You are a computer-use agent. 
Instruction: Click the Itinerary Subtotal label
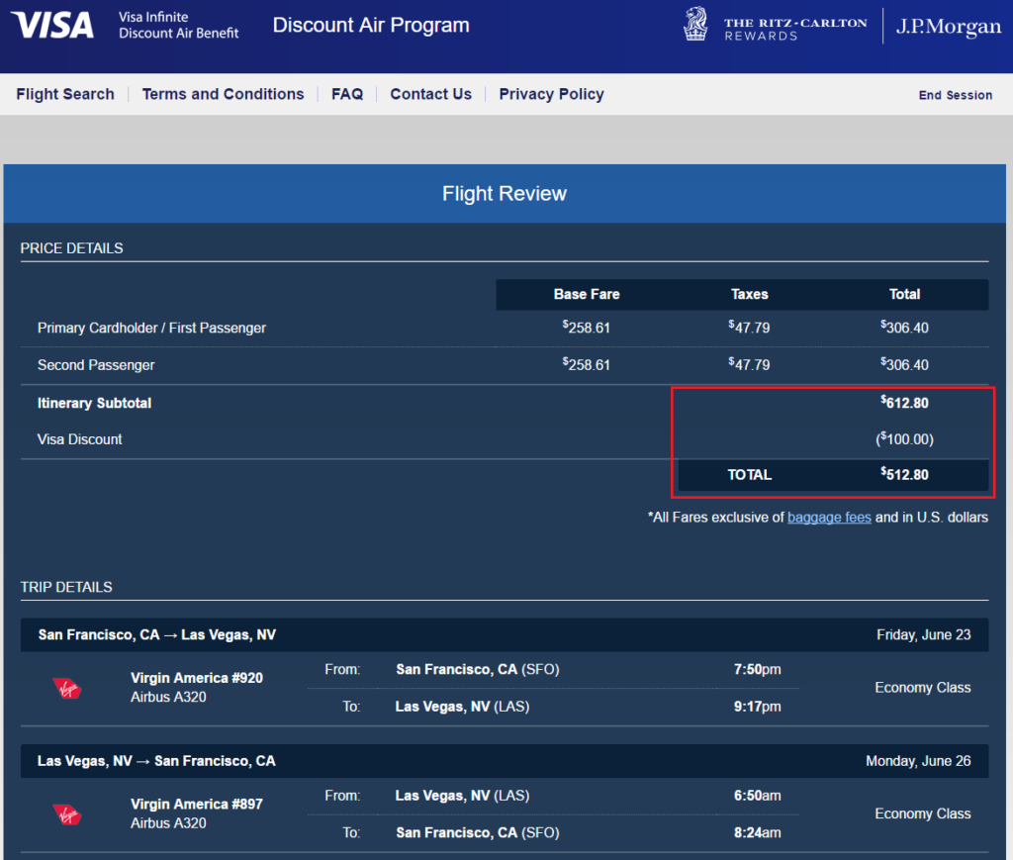[94, 403]
